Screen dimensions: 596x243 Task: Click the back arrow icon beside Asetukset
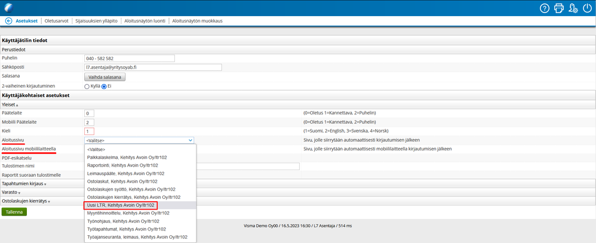point(9,21)
